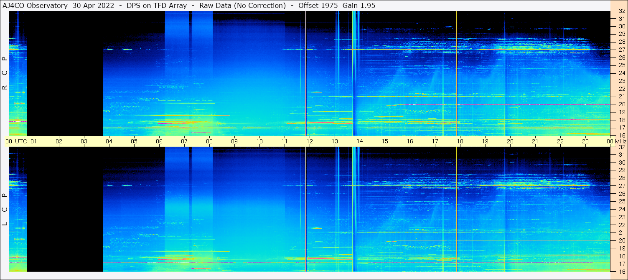Pick the '21' hour label on UTC time axis
Screen dimensions: 628x280
535,141
